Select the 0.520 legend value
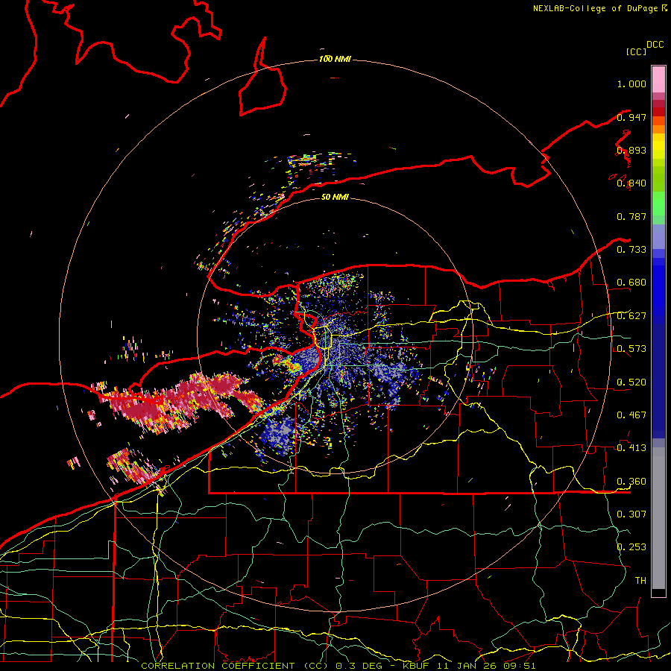This screenshot has width=671, height=671. pos(631,382)
